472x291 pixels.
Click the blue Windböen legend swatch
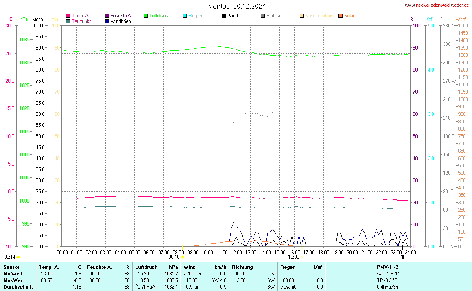pyautogui.click(x=107, y=21)
